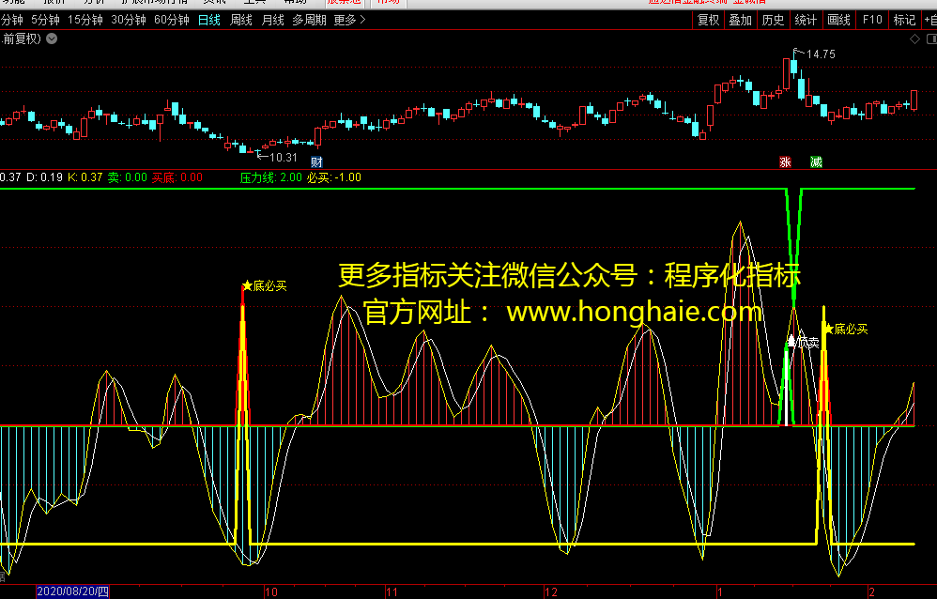This screenshot has height=599, width=937.
Task: Switch to the 日线 daily chart
Action: coord(208,20)
